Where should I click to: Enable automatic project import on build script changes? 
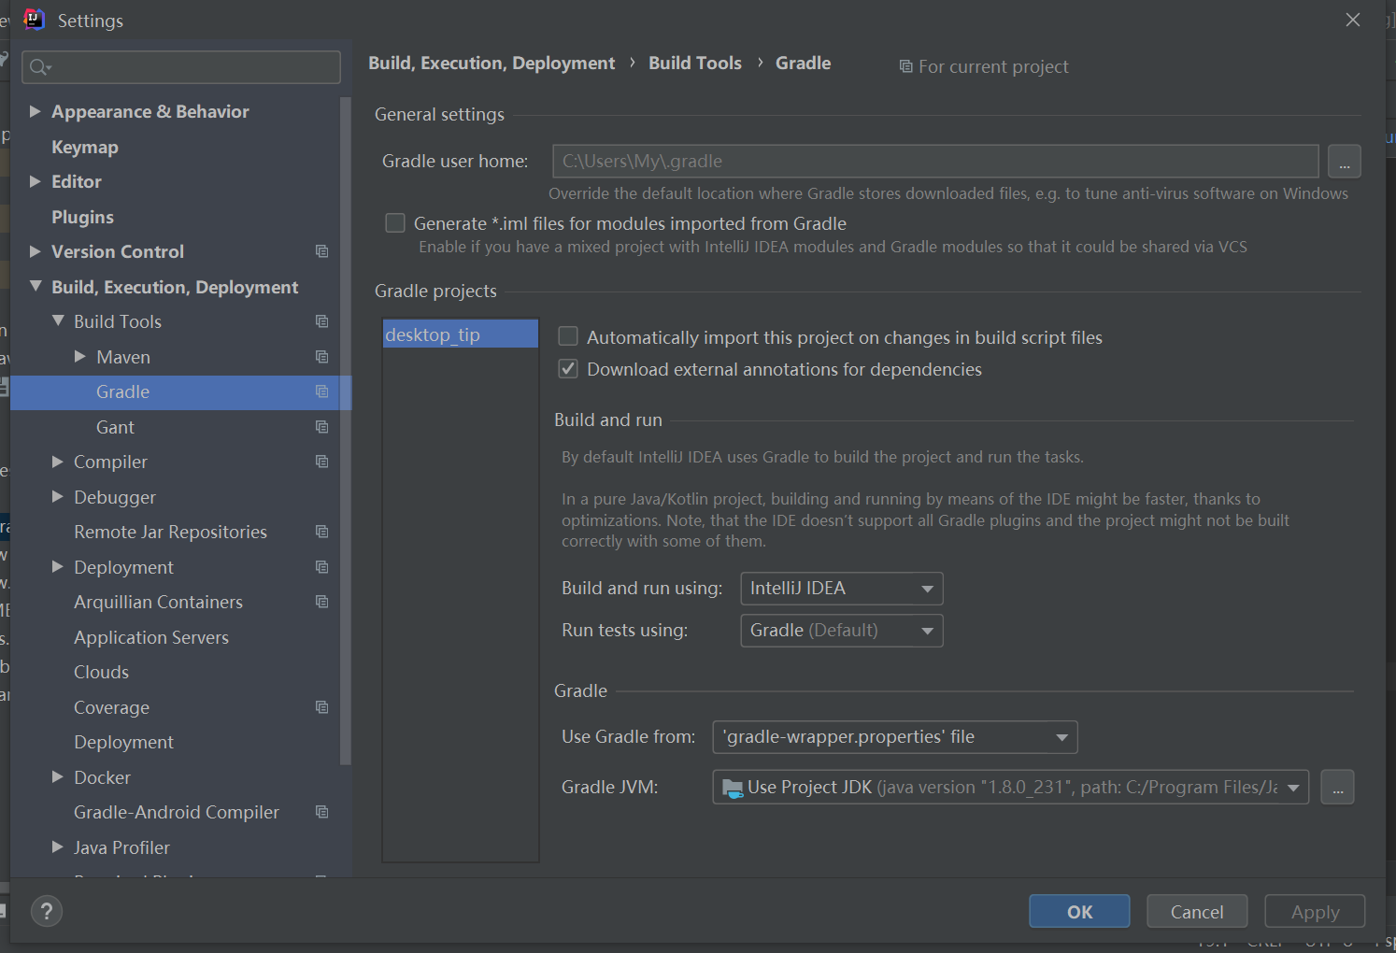(567, 336)
